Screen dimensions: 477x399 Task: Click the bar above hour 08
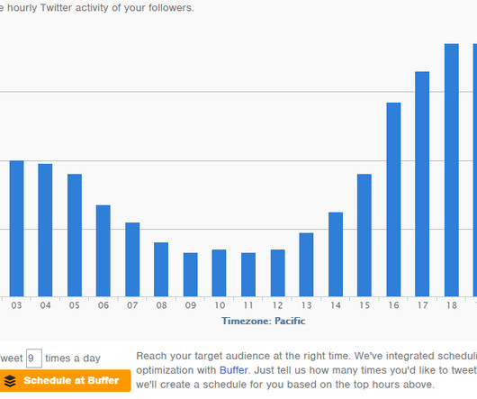point(161,269)
